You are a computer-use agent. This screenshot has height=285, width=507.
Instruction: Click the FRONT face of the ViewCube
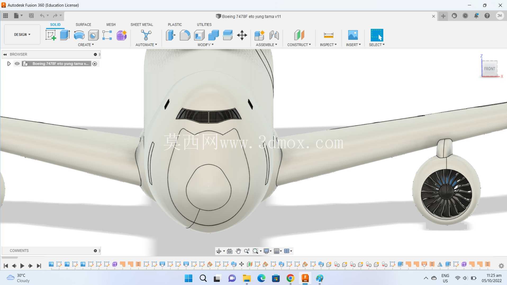pos(490,69)
